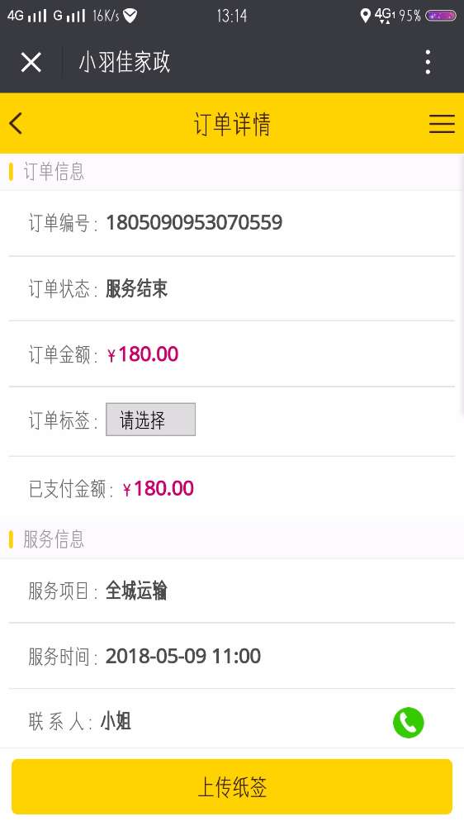Select the order number 1805090953070559
Screen dimensions: 464x826
click(194, 222)
